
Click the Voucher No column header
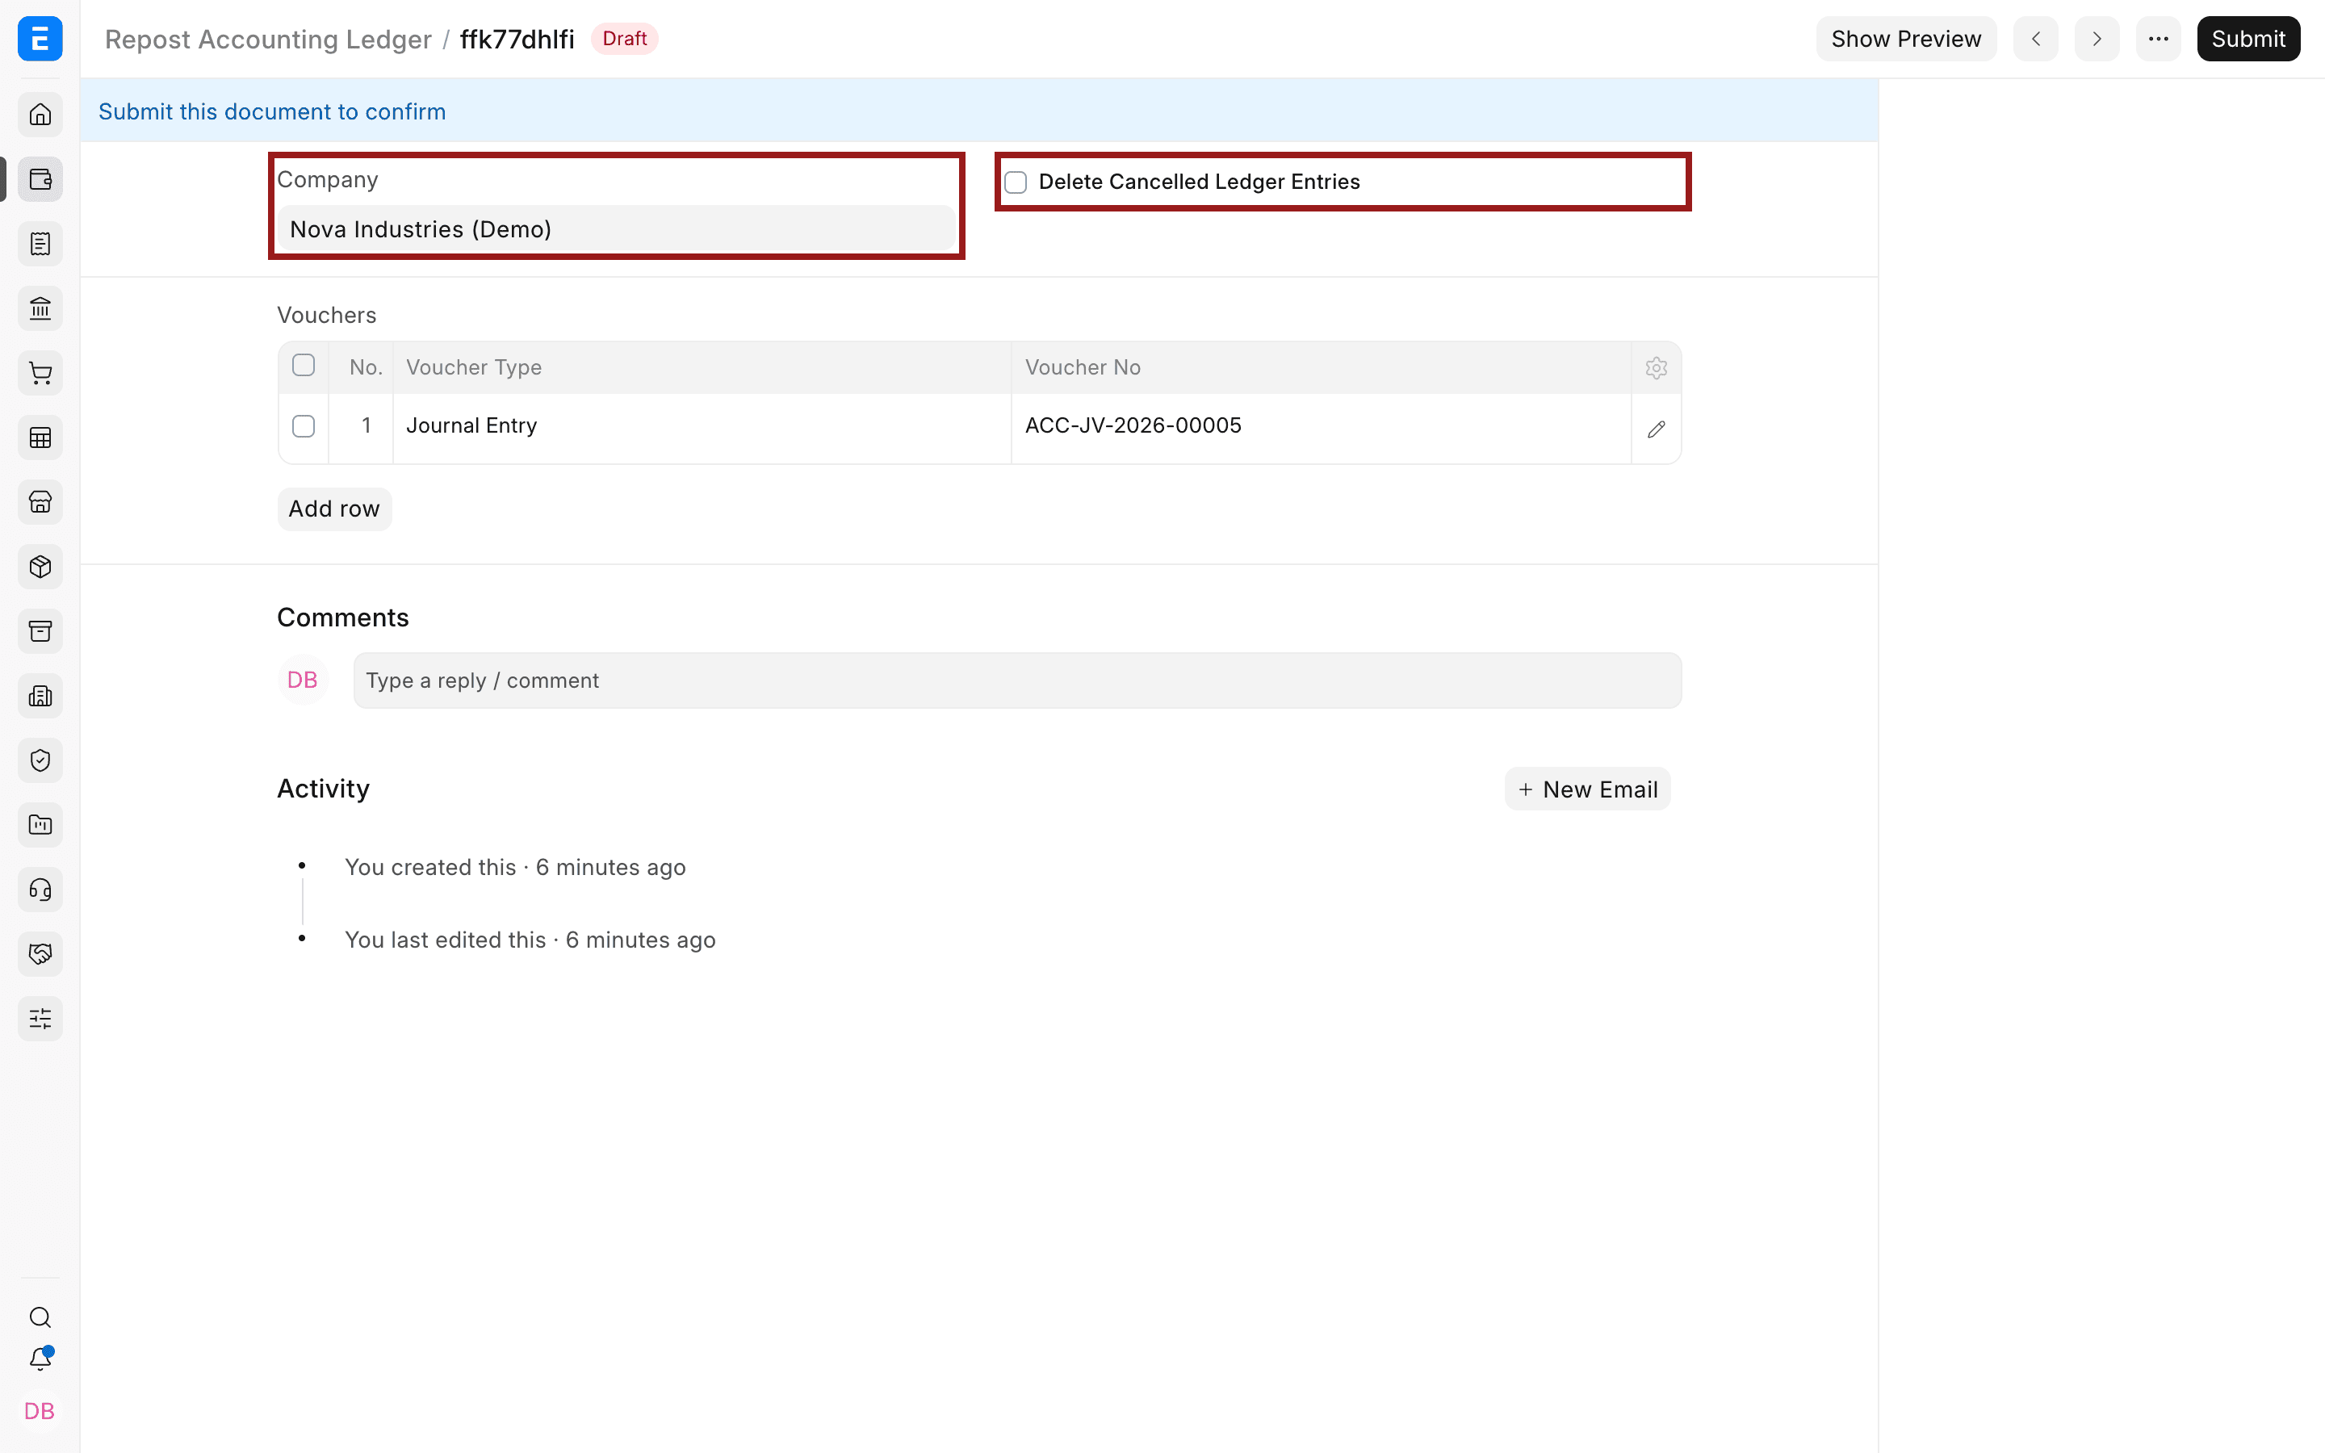(1320, 367)
